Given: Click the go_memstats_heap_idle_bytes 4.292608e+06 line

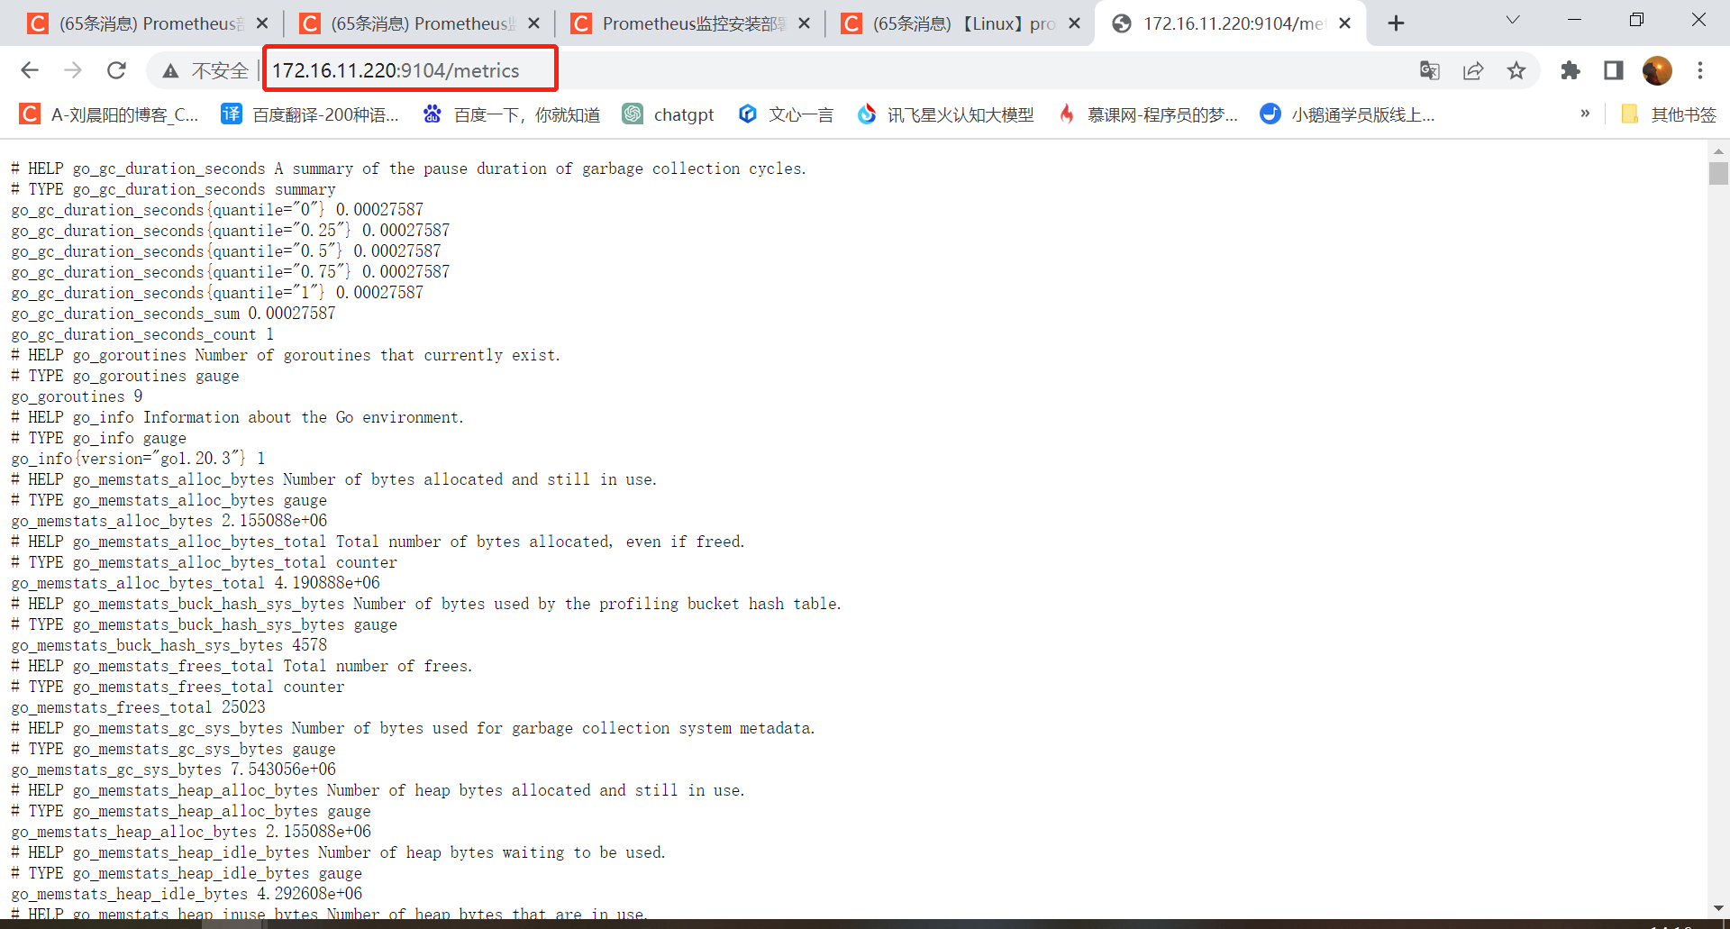Looking at the screenshot, I should 187,894.
